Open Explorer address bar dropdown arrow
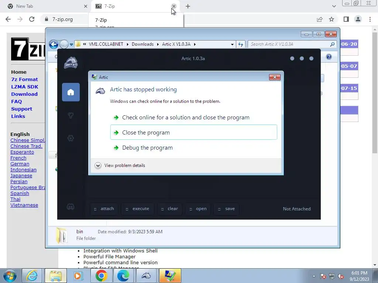This screenshot has width=378, height=283. pyautogui.click(x=232, y=44)
